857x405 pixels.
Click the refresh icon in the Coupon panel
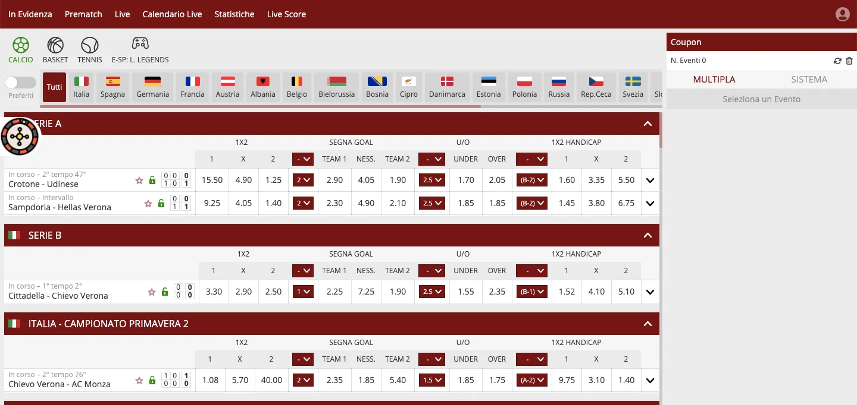click(x=837, y=61)
